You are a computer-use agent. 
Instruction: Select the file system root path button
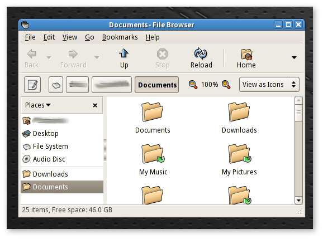click(56, 85)
